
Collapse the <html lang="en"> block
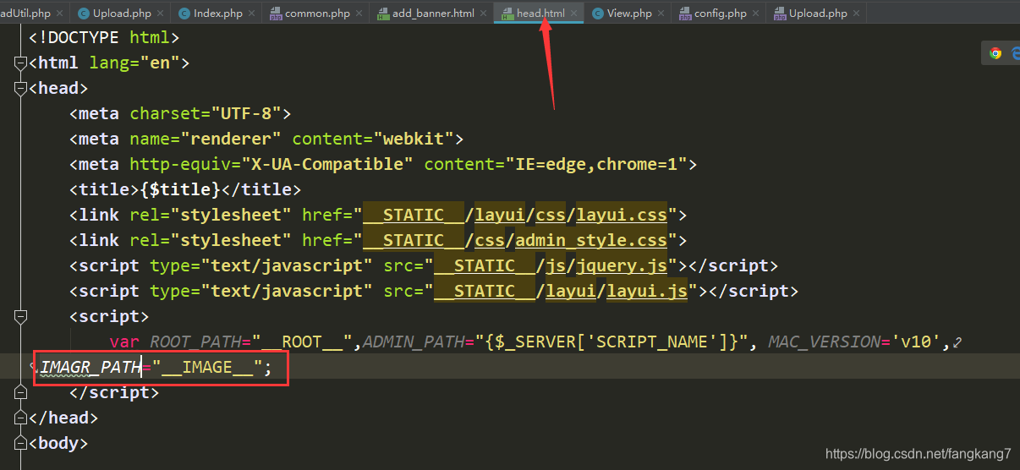tap(20, 63)
